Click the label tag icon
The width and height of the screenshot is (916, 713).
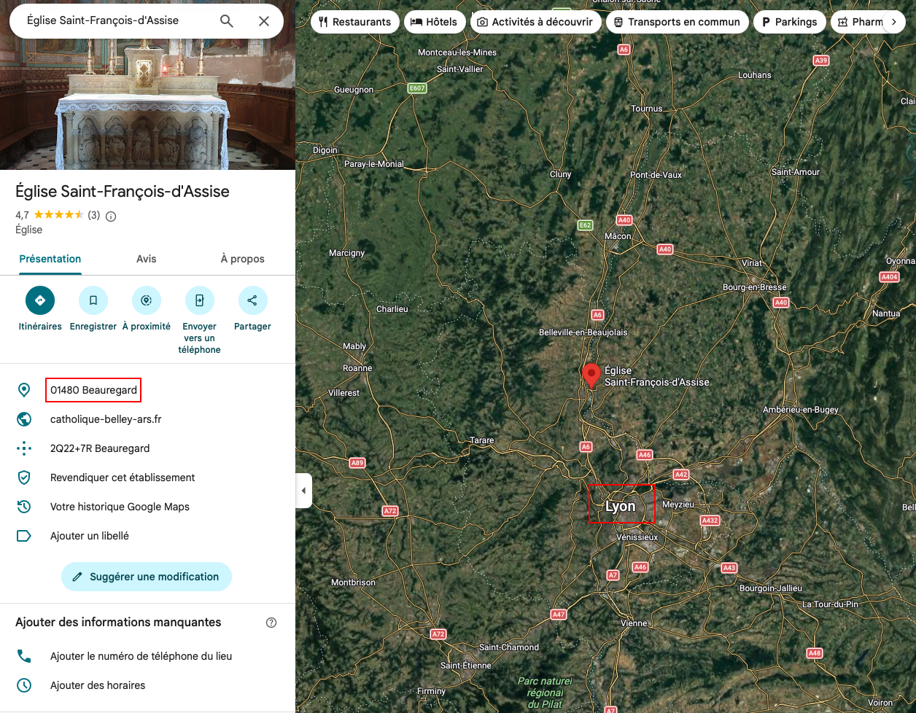[24, 536]
